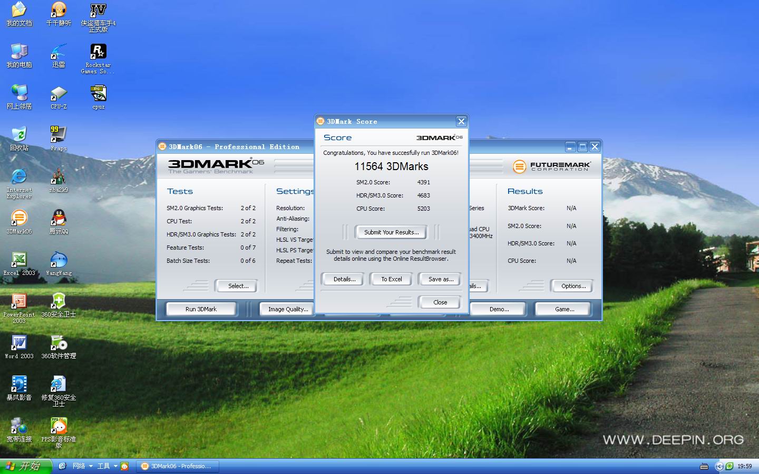Launch the WangWang shortcut

pyautogui.click(x=59, y=264)
